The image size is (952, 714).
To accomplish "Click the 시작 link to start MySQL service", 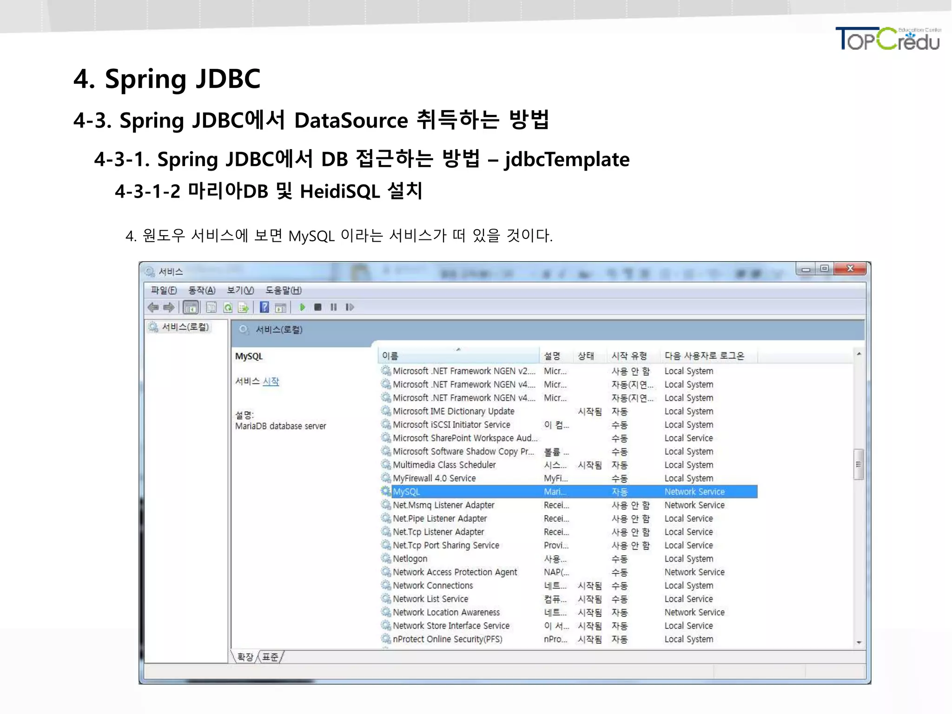I will 271,382.
